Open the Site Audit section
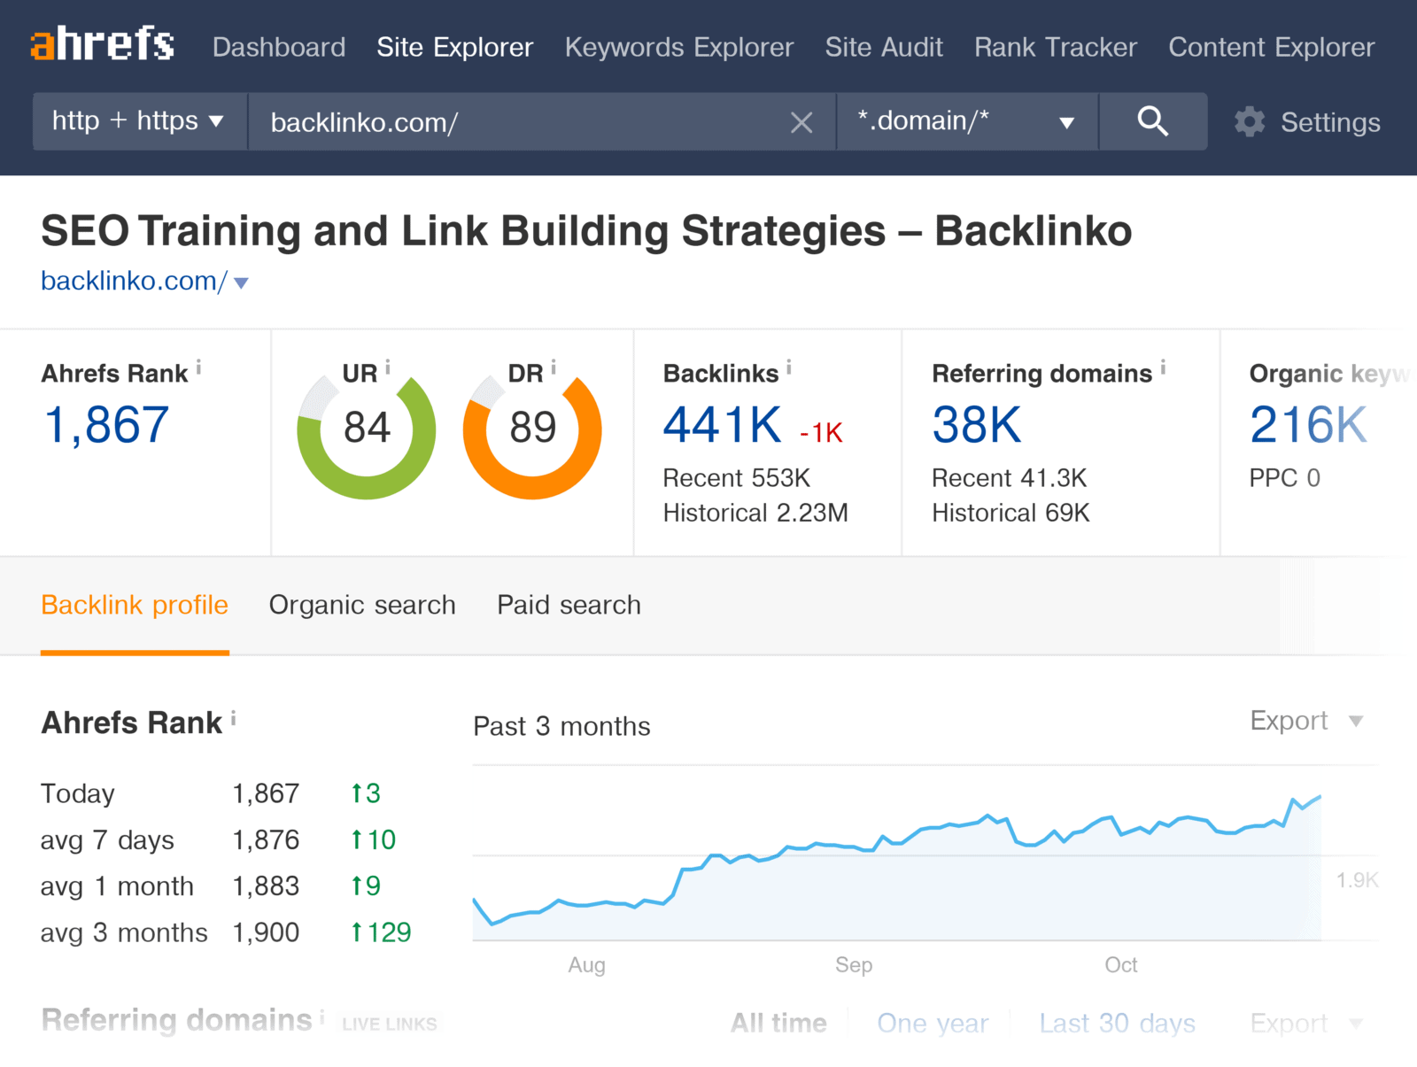This screenshot has height=1067, width=1417. pyautogui.click(x=884, y=47)
